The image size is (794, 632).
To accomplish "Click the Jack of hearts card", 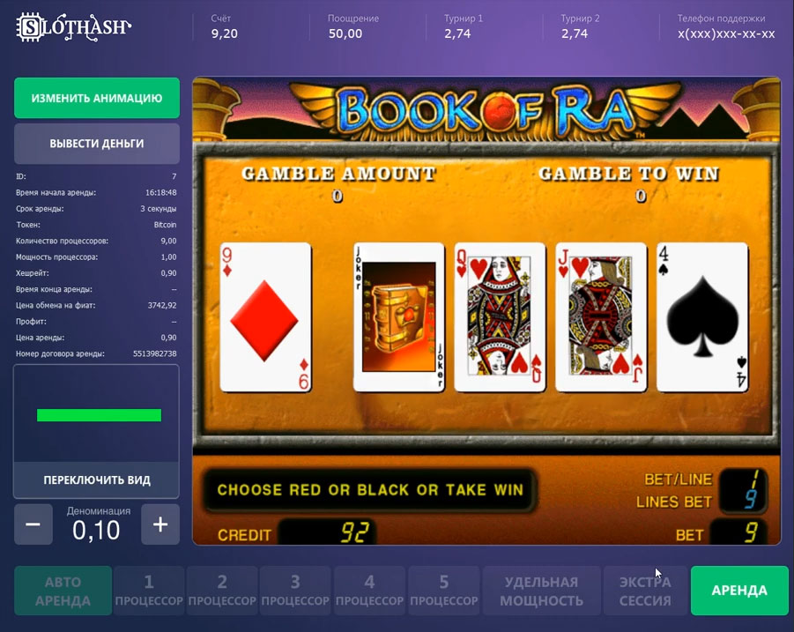I will 601,317.
